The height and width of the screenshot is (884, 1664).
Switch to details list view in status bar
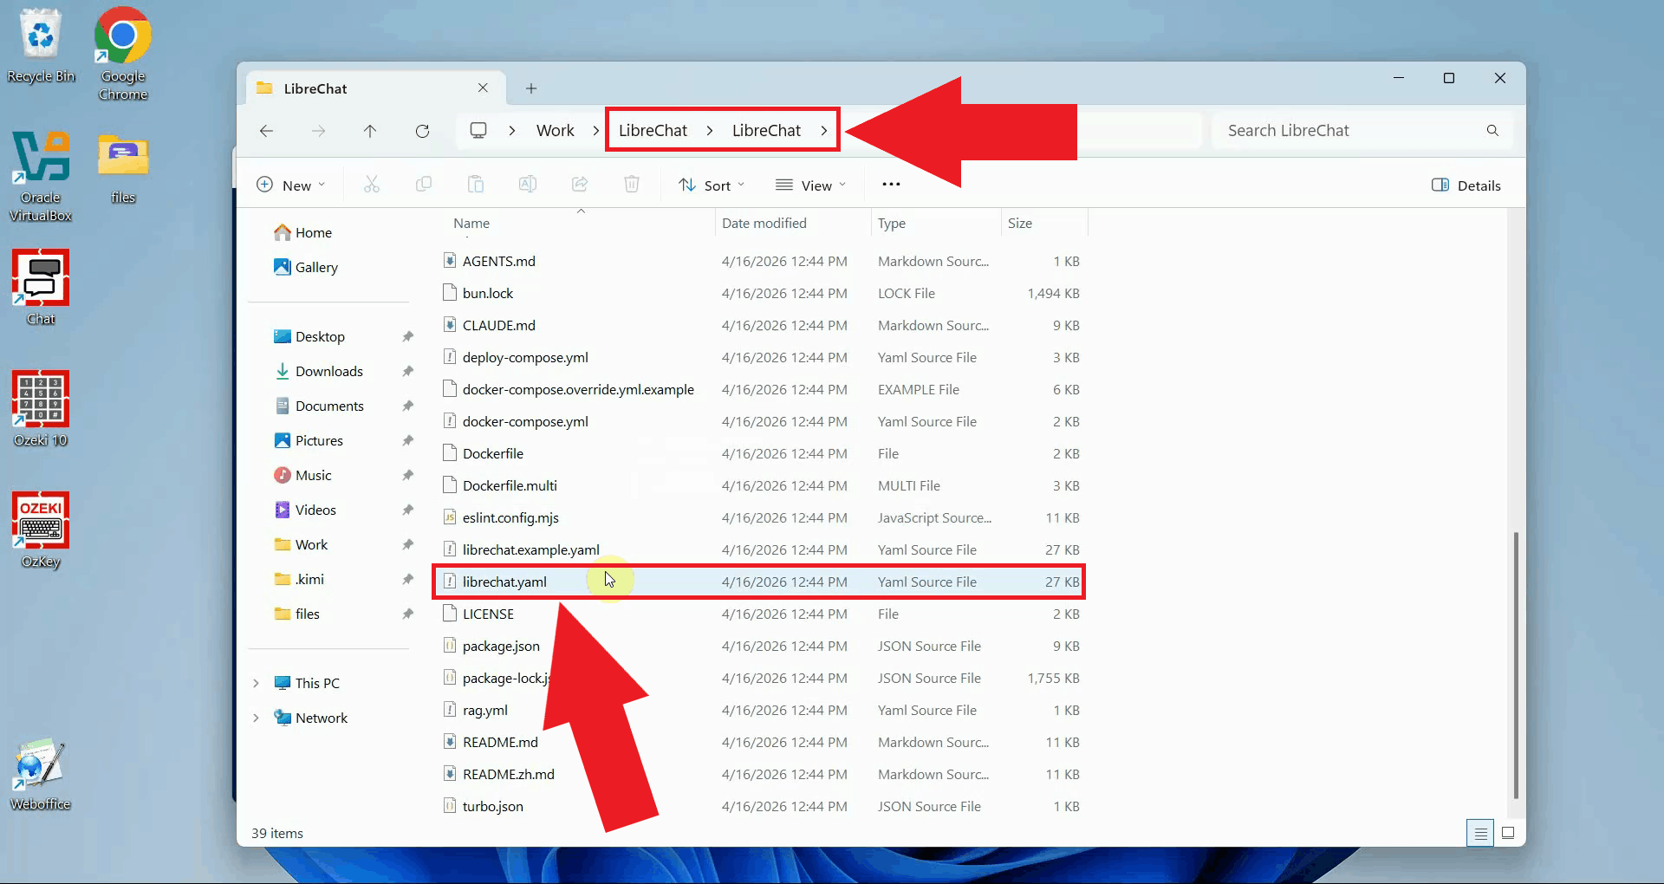click(1480, 834)
